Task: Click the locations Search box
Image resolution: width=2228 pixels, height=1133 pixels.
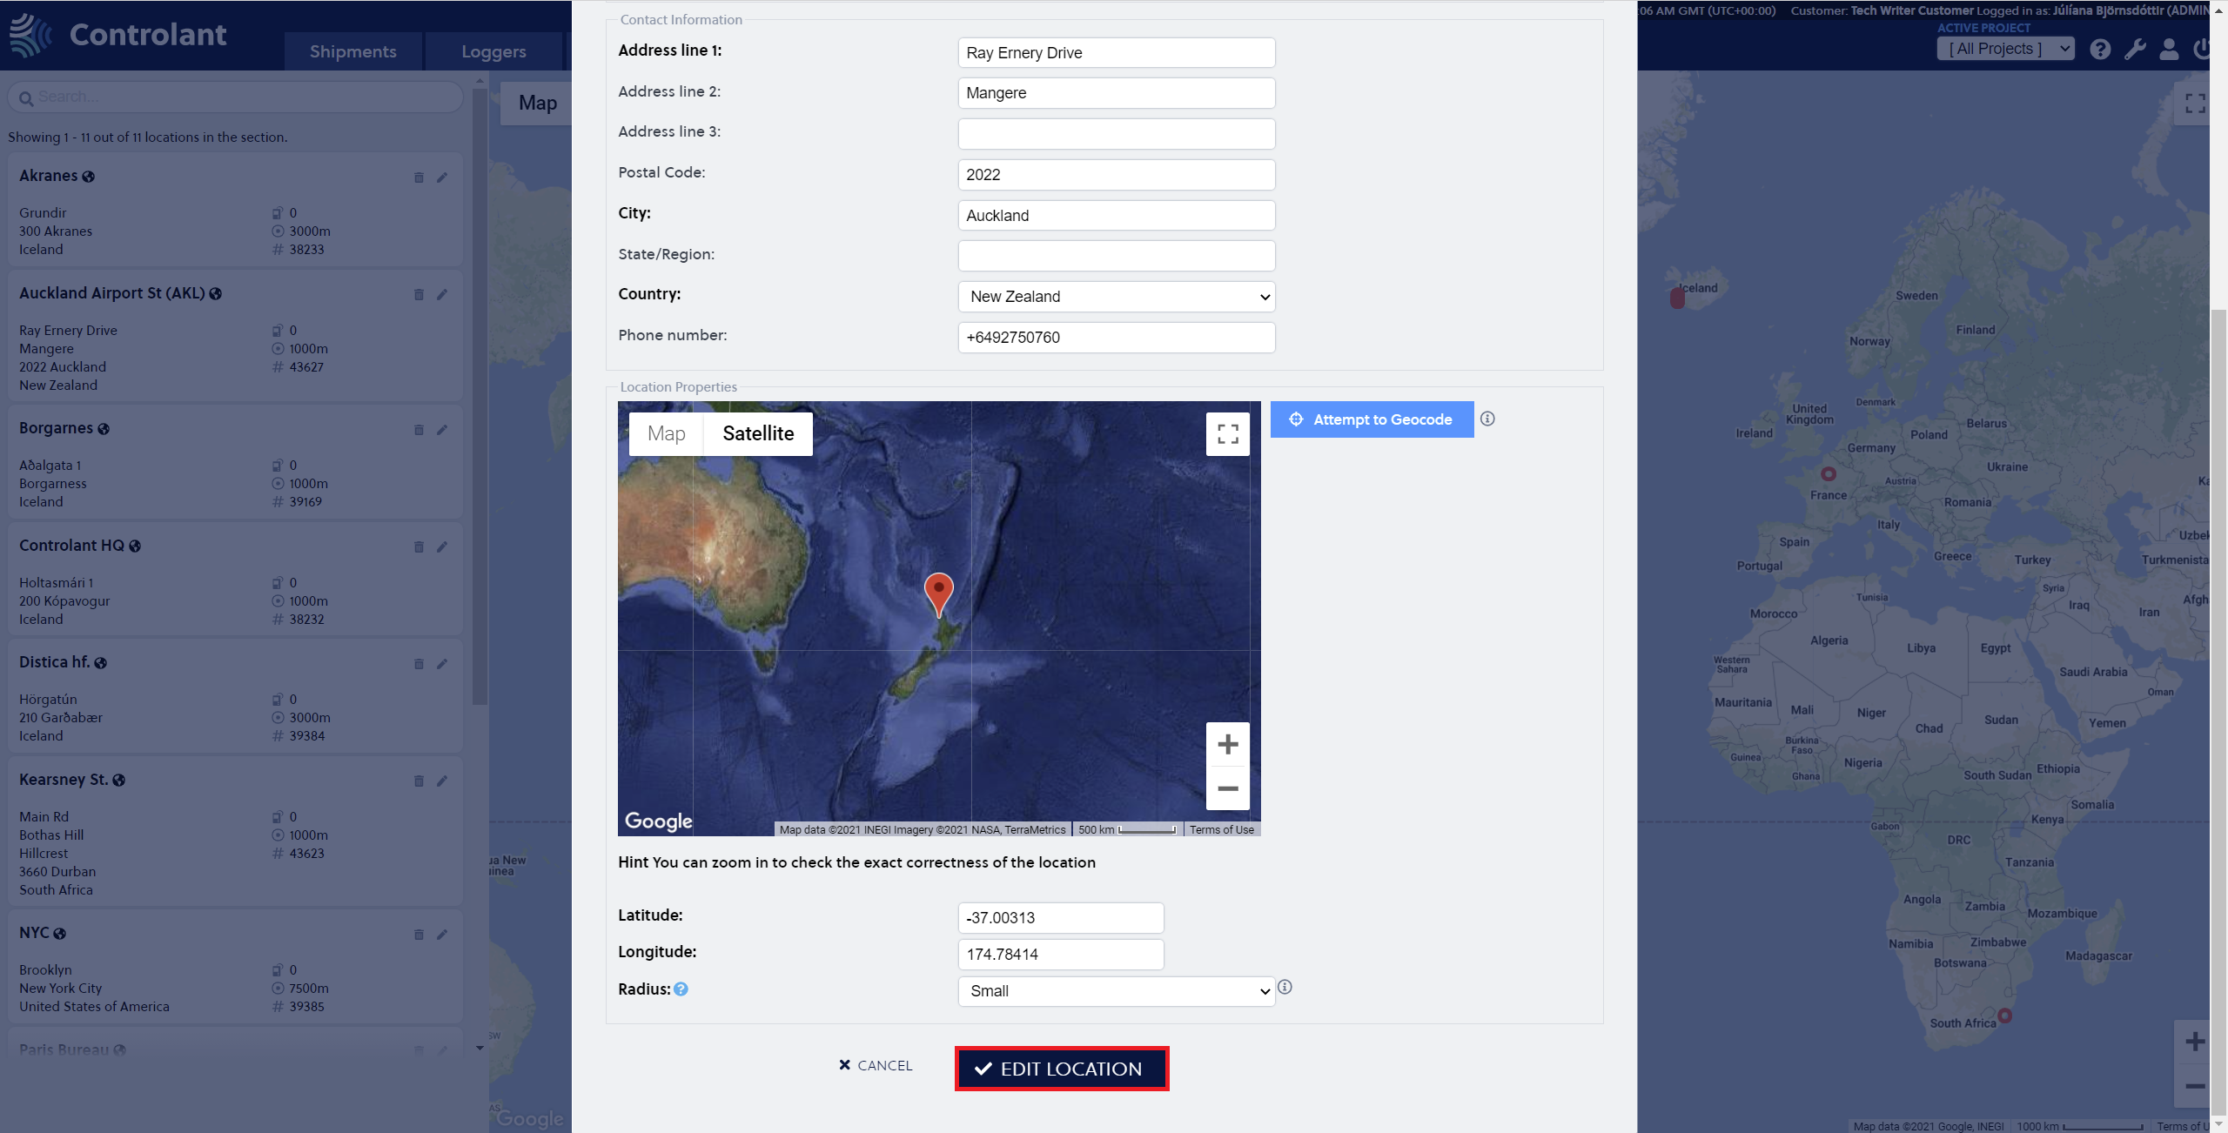Action: [235, 97]
